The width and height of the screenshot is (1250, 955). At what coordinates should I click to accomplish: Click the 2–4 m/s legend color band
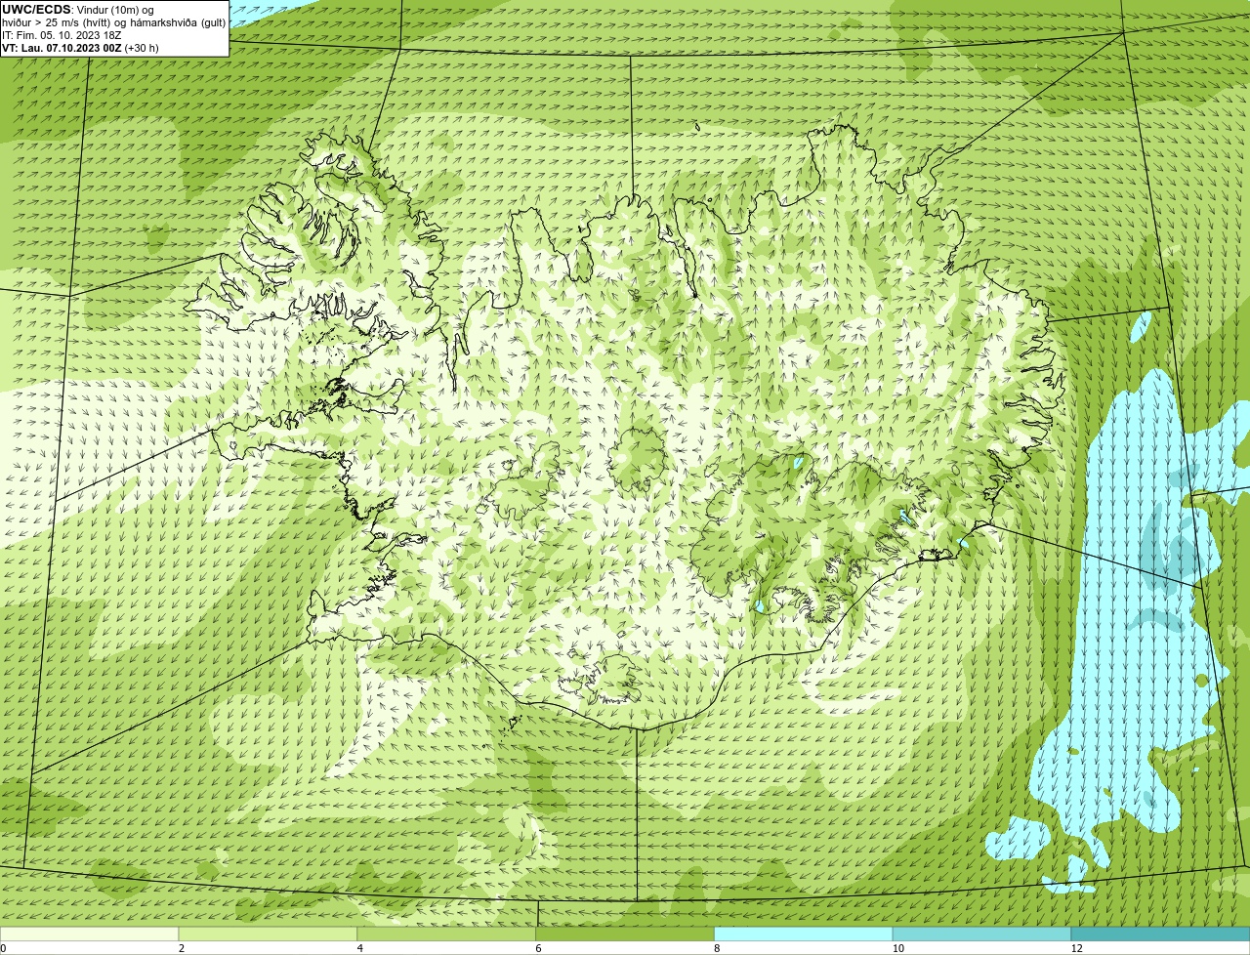point(269,934)
